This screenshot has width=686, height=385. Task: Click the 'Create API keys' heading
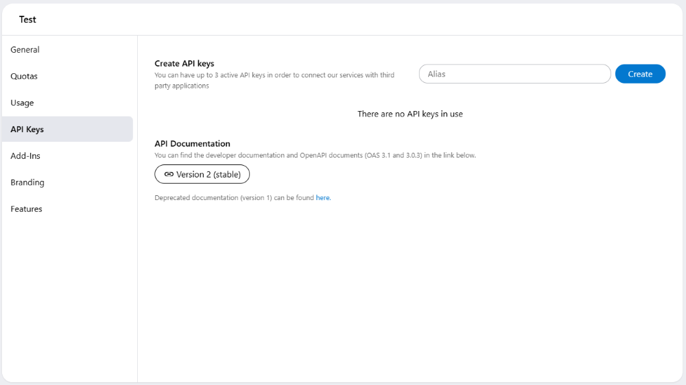coord(184,63)
